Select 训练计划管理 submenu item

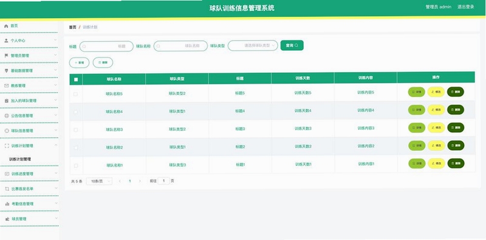pos(20,159)
